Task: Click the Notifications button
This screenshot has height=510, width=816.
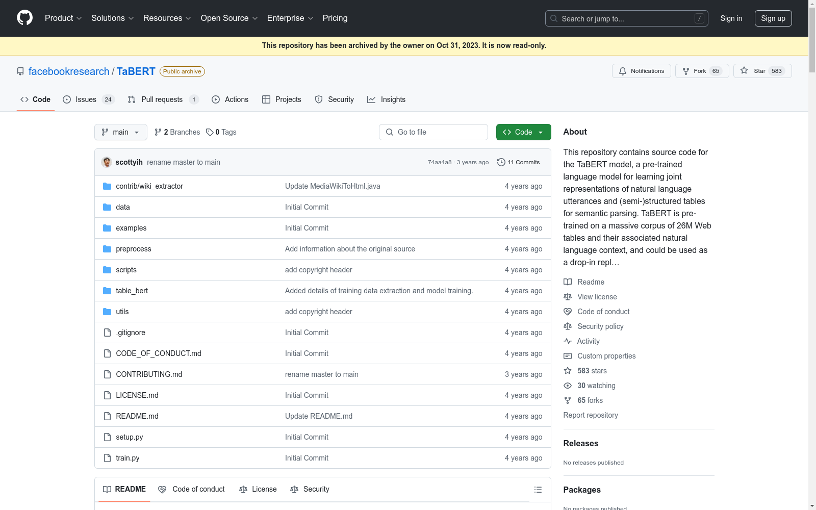Action: coord(642,71)
